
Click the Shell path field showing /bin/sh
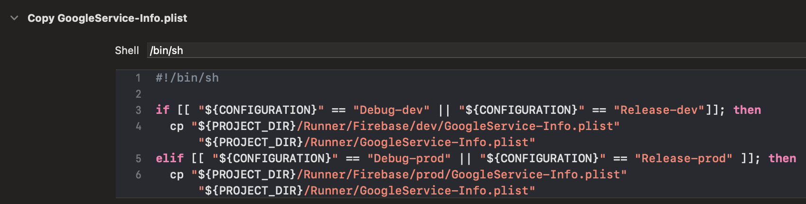point(476,50)
